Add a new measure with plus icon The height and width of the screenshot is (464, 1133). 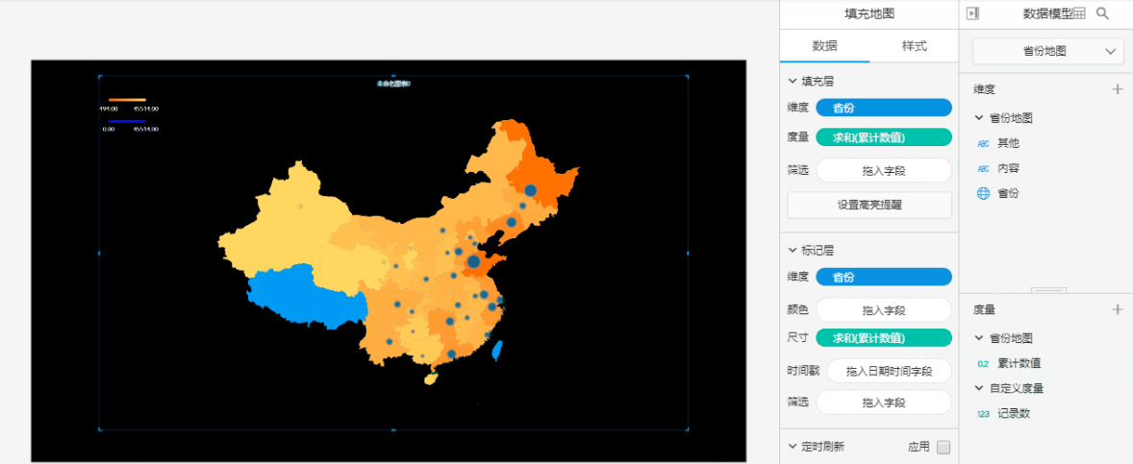click(x=1118, y=309)
